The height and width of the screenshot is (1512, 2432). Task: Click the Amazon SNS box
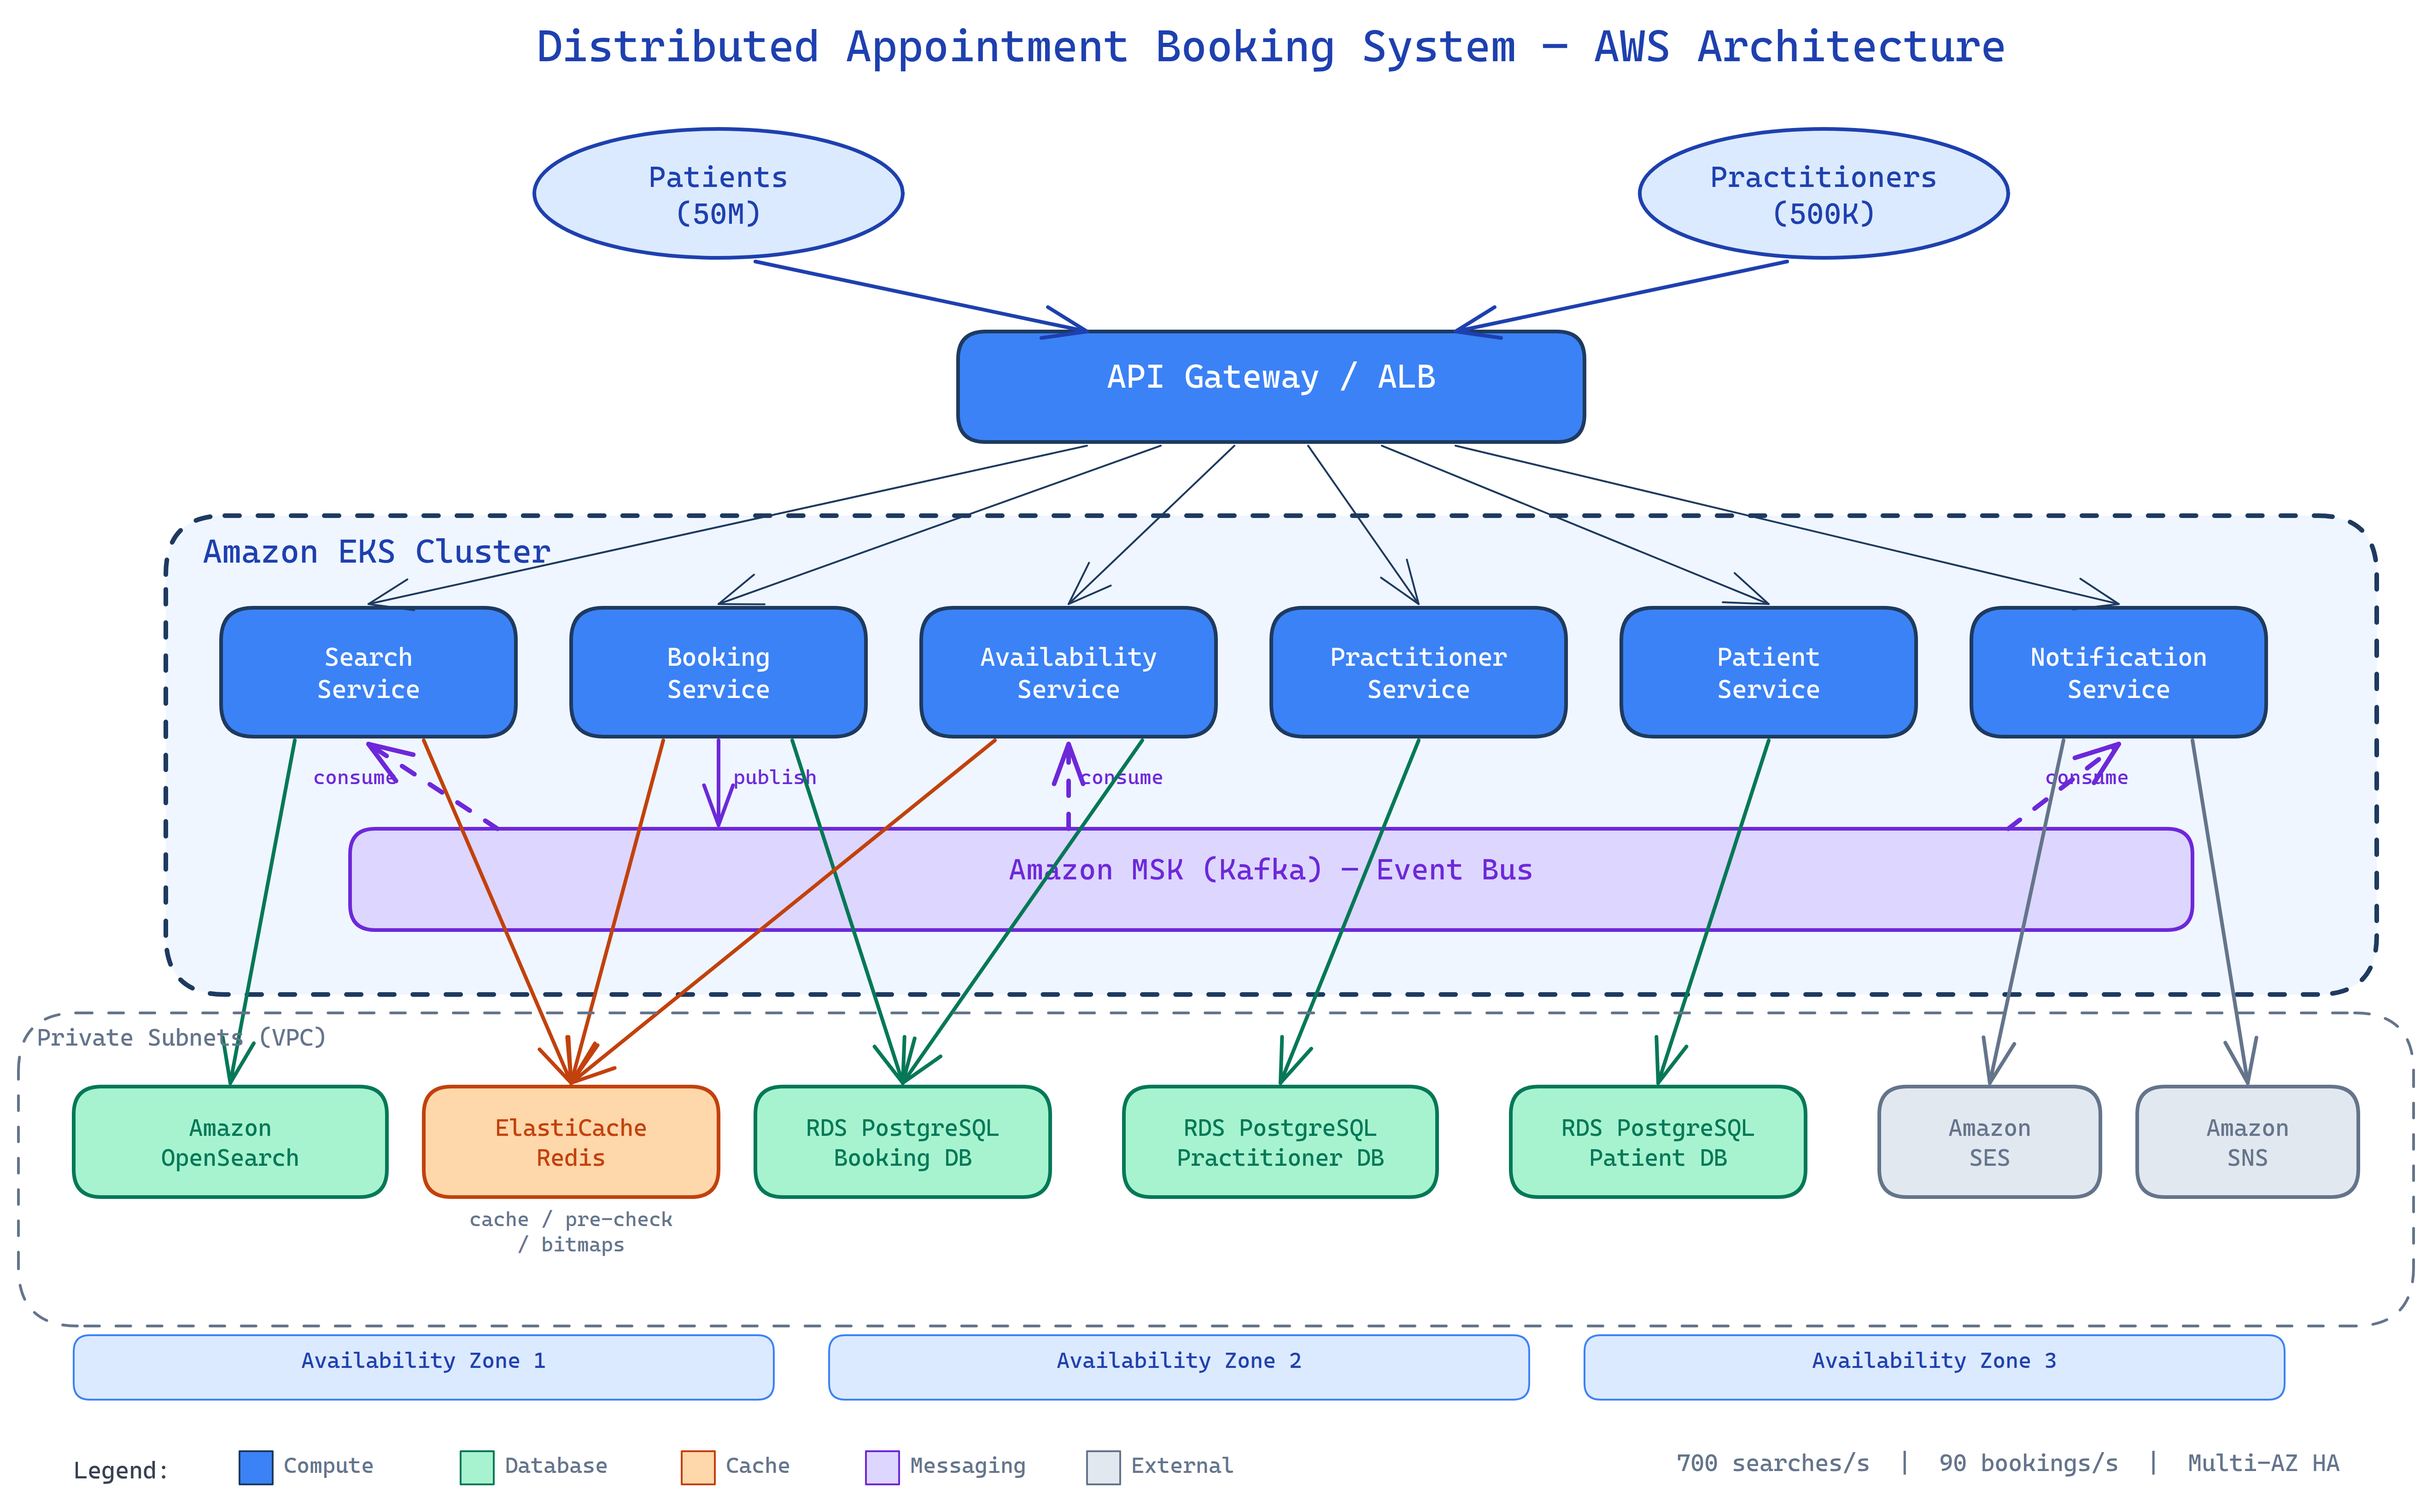click(x=2247, y=1142)
